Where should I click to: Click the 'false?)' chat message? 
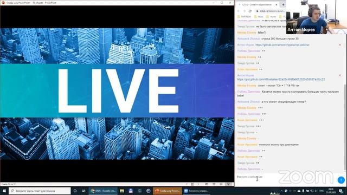pyautogui.click(x=262, y=32)
